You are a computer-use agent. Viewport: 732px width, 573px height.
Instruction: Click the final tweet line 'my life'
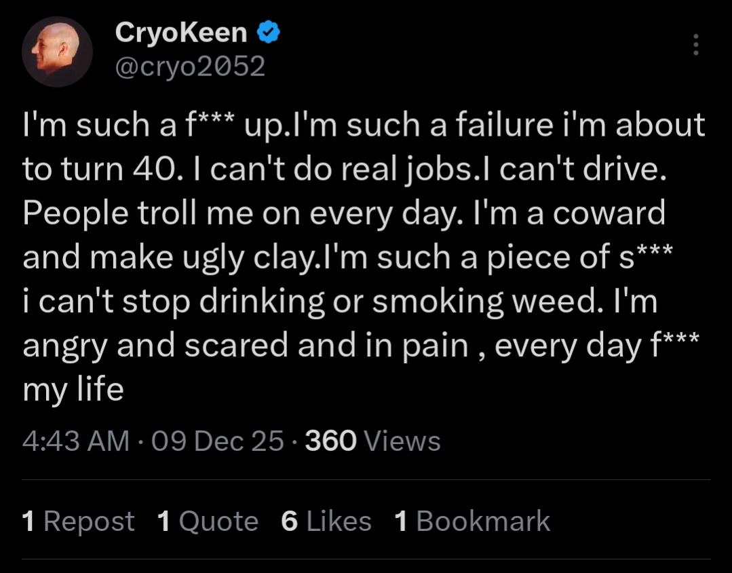pos(73,390)
